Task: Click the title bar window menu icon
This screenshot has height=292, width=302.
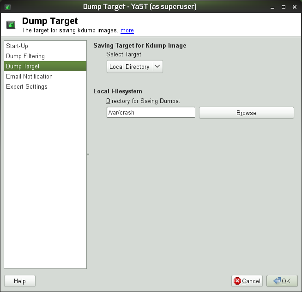Action: 8,7
